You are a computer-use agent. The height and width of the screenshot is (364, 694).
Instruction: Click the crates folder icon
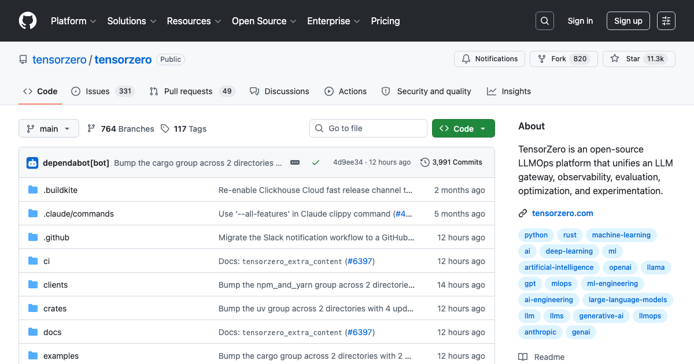(x=33, y=309)
